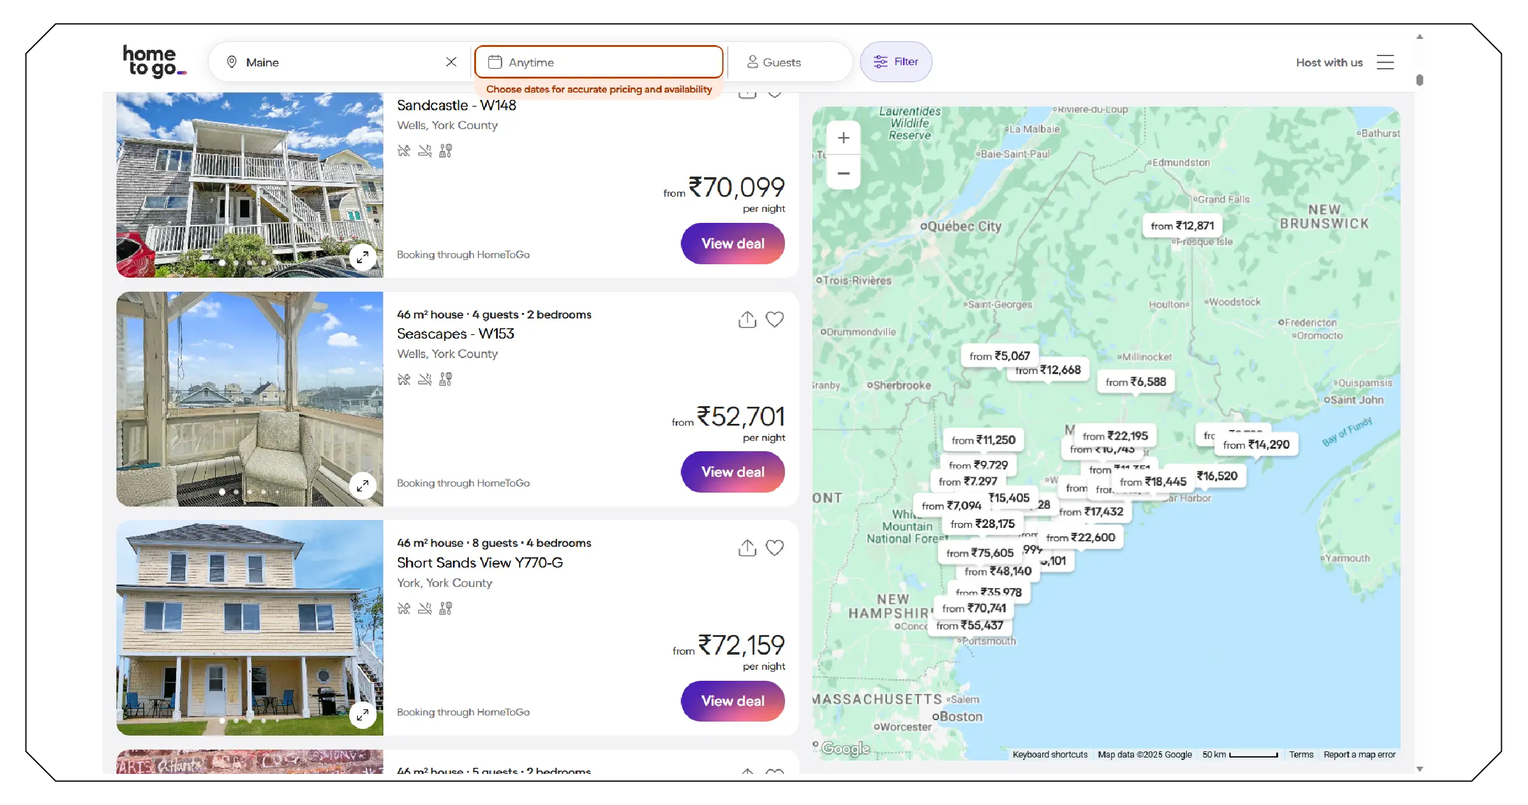Open the Terms link on the map
1528x805 pixels.
click(x=1301, y=754)
